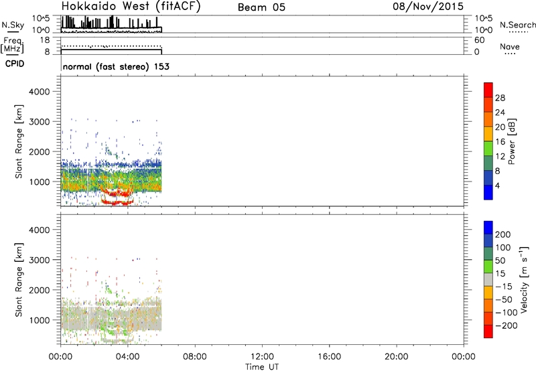Select the 'Beam 05' label
This screenshot has height=371, width=536.
coord(261,7)
